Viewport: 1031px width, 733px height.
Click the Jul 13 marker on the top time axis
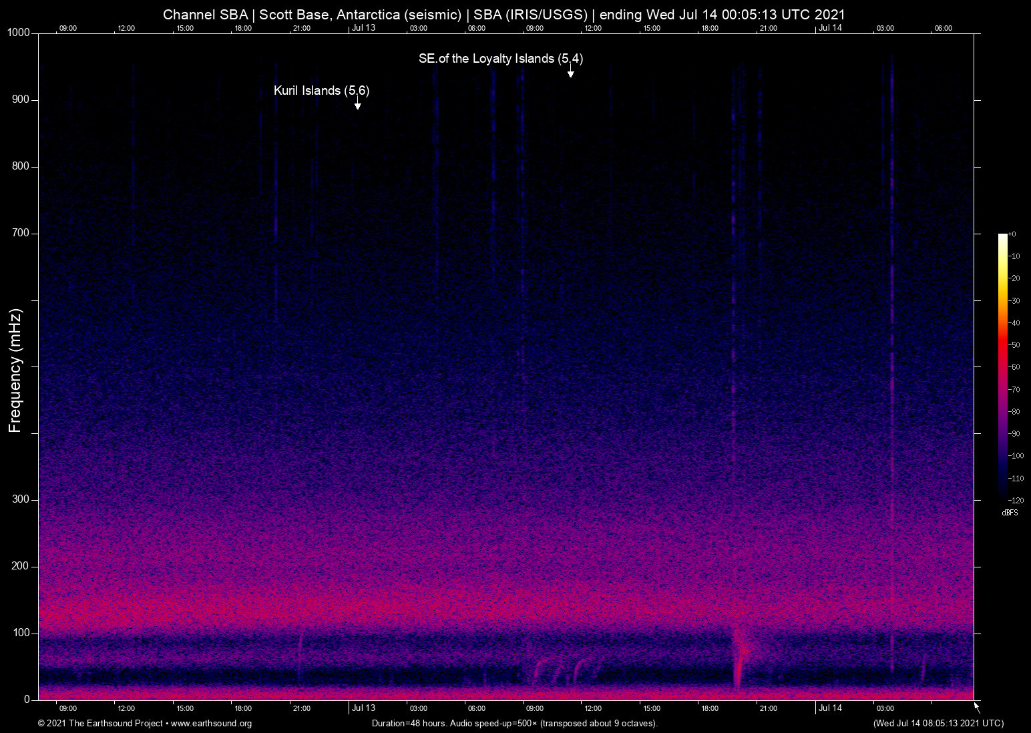tap(363, 28)
